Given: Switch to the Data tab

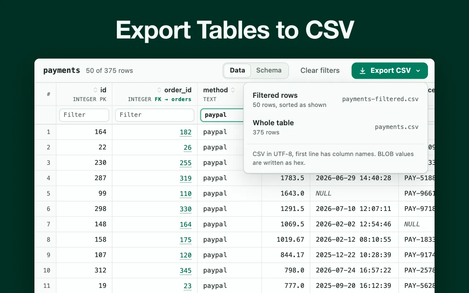Looking at the screenshot, I should [x=237, y=70].
